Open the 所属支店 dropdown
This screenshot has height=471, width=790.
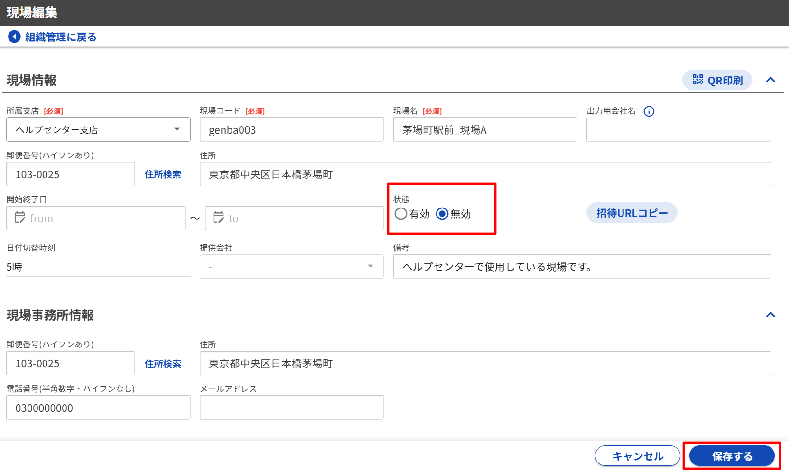coord(98,129)
